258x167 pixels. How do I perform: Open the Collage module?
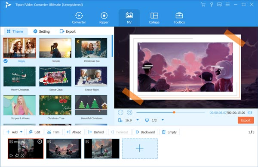coord(154,18)
